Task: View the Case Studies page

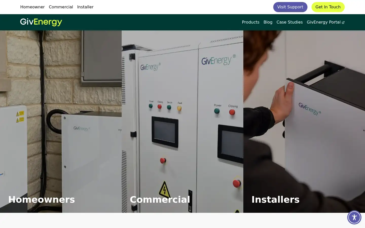Action: click(x=289, y=22)
